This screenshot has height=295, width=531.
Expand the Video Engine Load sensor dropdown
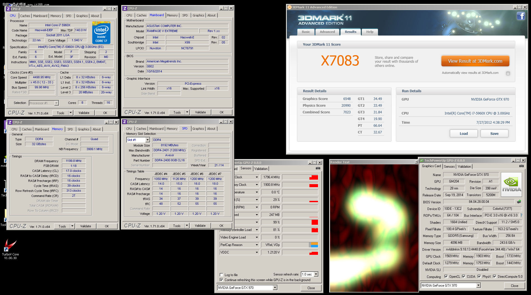(257, 237)
